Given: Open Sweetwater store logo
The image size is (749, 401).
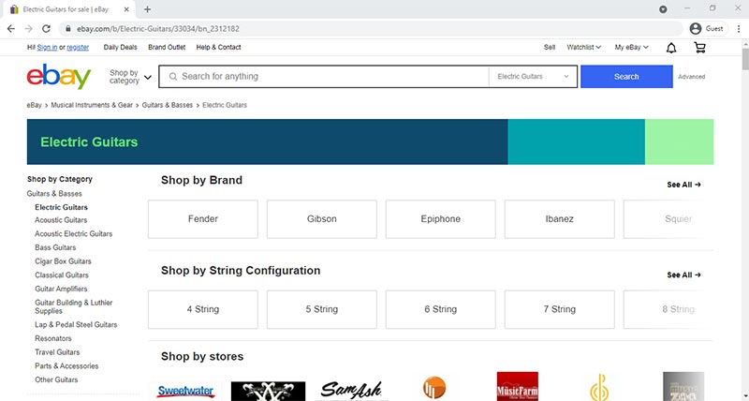Looking at the screenshot, I should (185, 391).
